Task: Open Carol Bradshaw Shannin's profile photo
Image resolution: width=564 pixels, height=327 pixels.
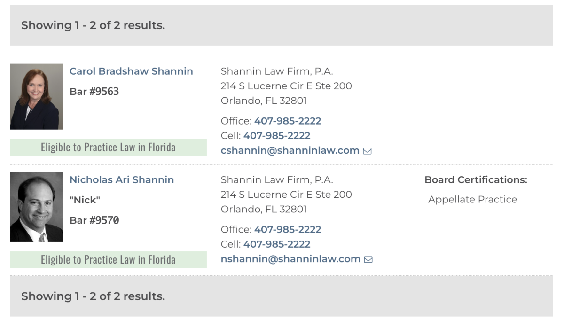Action: pyautogui.click(x=36, y=97)
